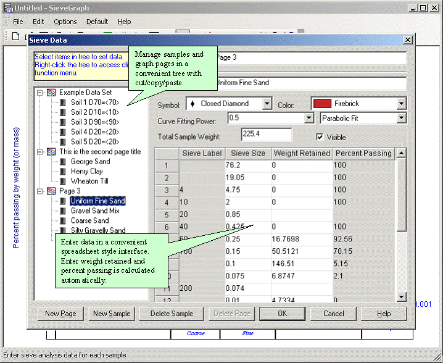Click the sieve size cell showing 76.2

click(x=248, y=165)
